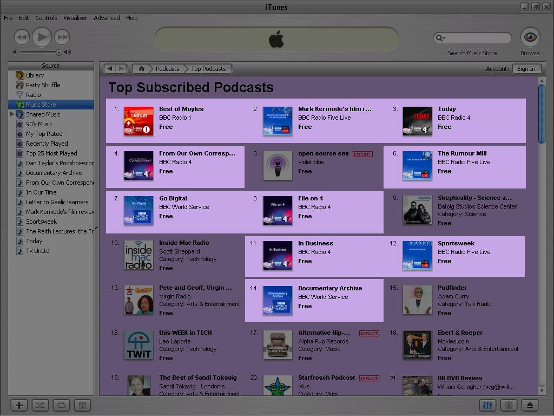Click the TWiT logo artwork
This screenshot has height=416, width=554.
tap(138, 345)
